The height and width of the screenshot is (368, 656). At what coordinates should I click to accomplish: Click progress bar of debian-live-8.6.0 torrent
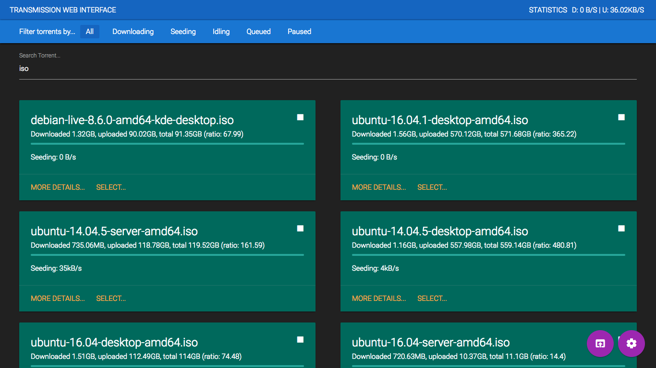[x=167, y=144]
